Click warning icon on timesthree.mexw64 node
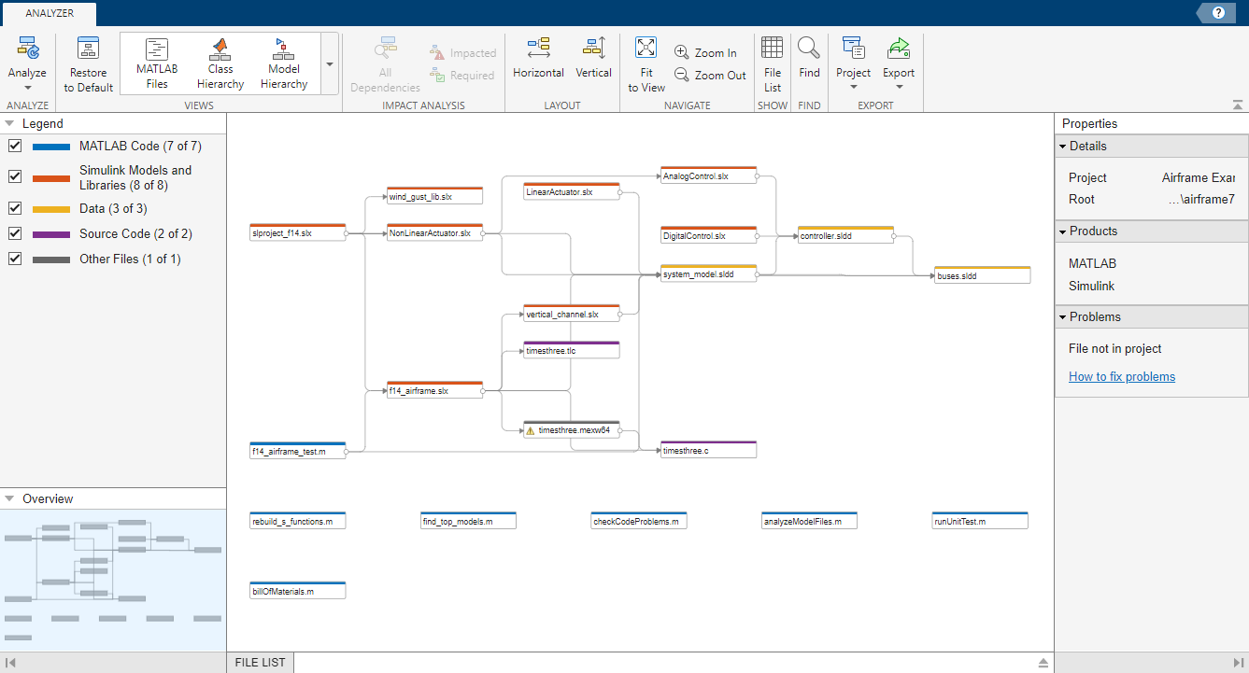1249x673 pixels. [x=531, y=431]
